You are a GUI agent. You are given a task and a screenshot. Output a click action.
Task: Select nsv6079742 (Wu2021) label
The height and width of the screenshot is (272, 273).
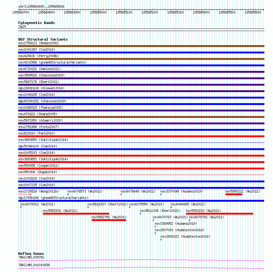tap(206, 217)
